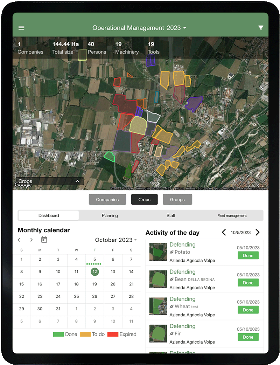Select the Crops map view toggle
Image resolution: width=280 pixels, height=365 pixels.
coord(144,199)
